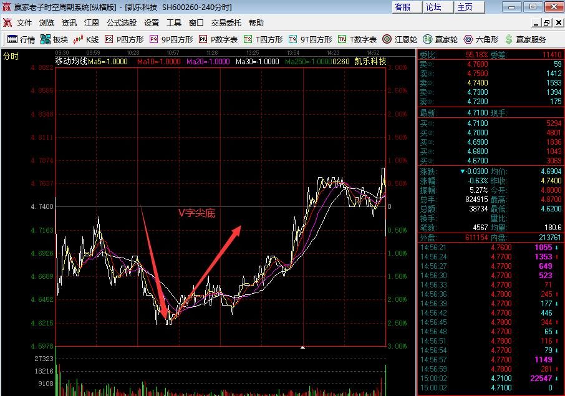
Task: Open the 江恩轮 Gann wheel tool
Action: coord(400,39)
